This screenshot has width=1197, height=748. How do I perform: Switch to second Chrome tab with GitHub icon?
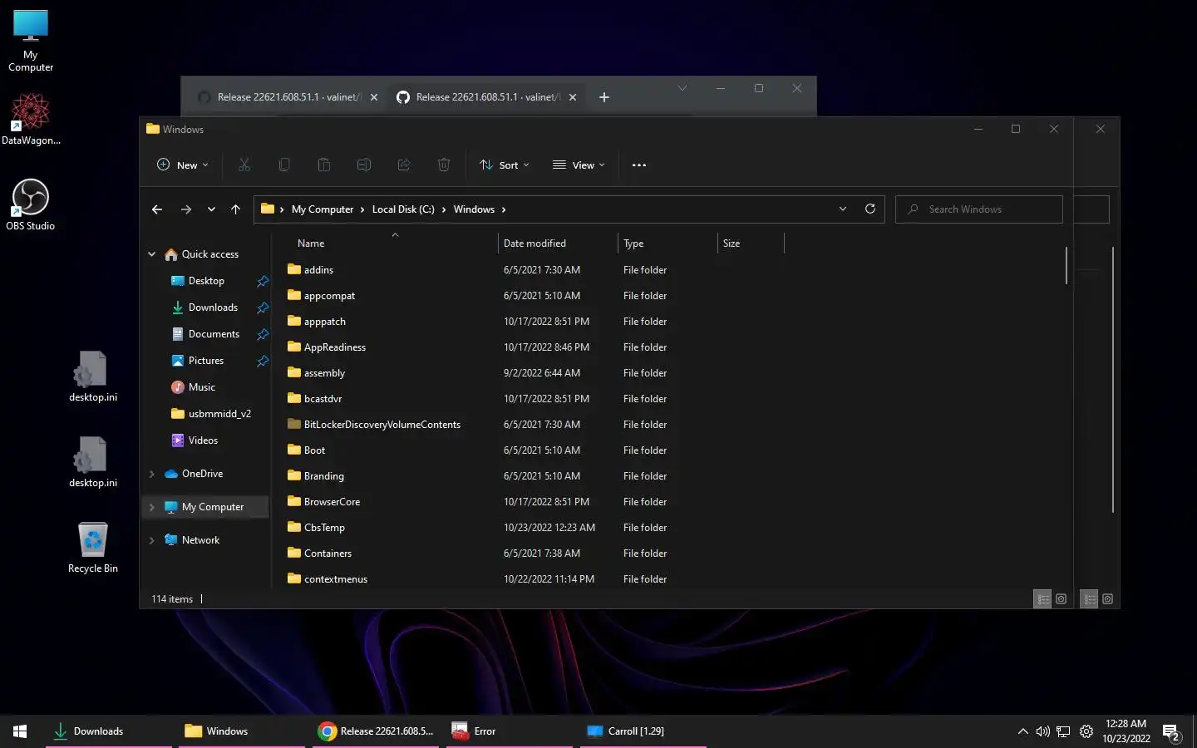pos(486,97)
